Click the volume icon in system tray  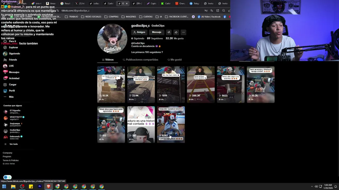tap(316, 187)
